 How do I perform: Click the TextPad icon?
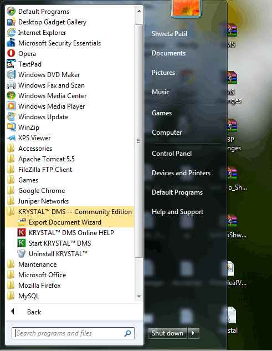[11, 64]
